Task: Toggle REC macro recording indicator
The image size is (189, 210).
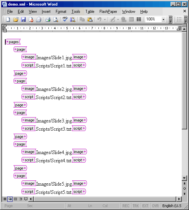Action: [x=126, y=206]
